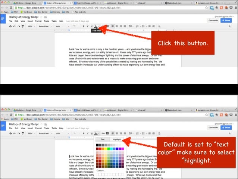Click Print icon in lower screenshot toolbar
This screenshot has height=179, width=238.
coord(10,133)
